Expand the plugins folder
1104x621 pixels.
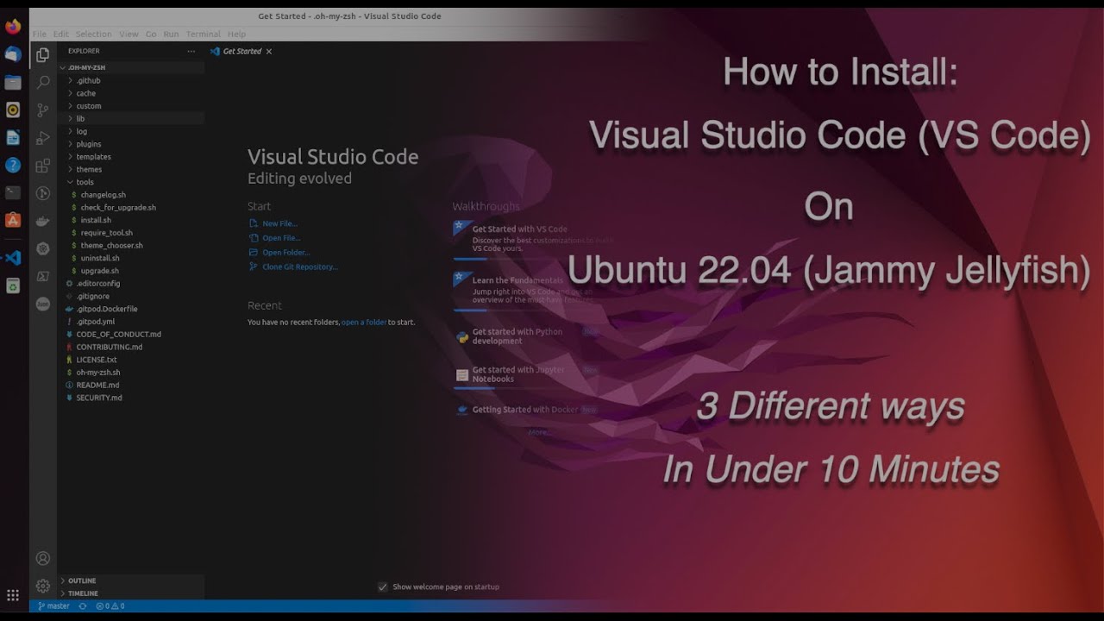tap(131, 144)
